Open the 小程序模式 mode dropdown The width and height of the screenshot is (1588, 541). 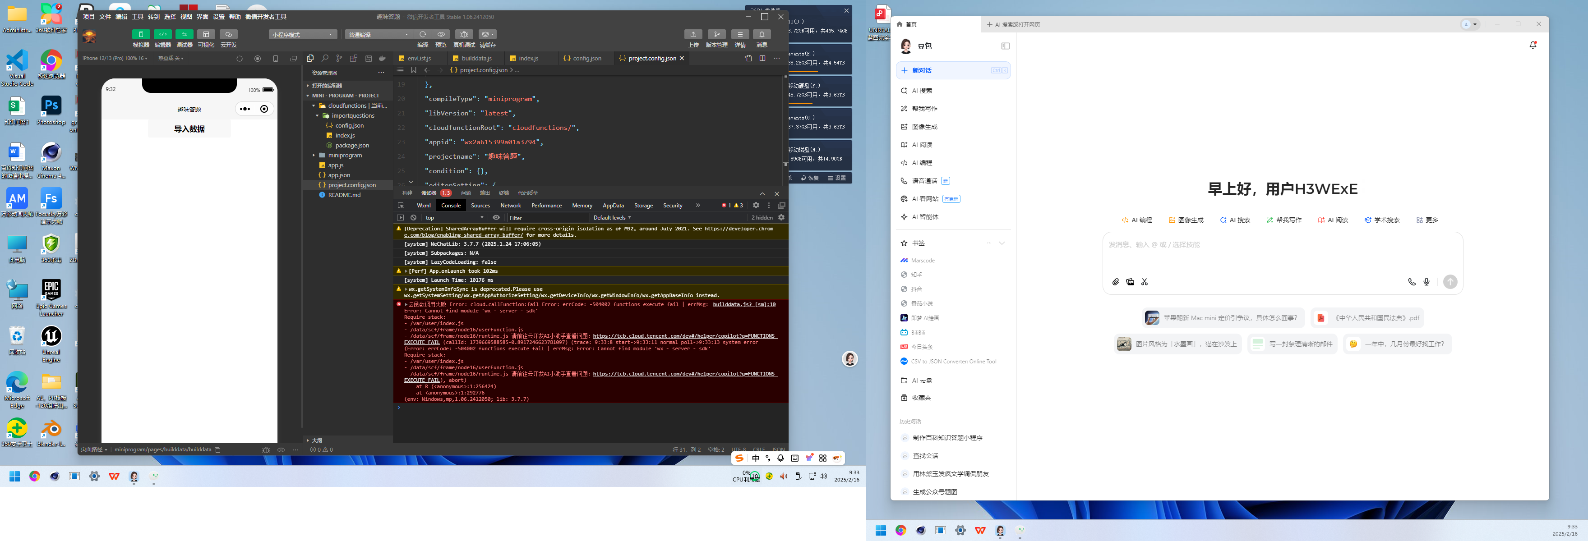pos(303,35)
